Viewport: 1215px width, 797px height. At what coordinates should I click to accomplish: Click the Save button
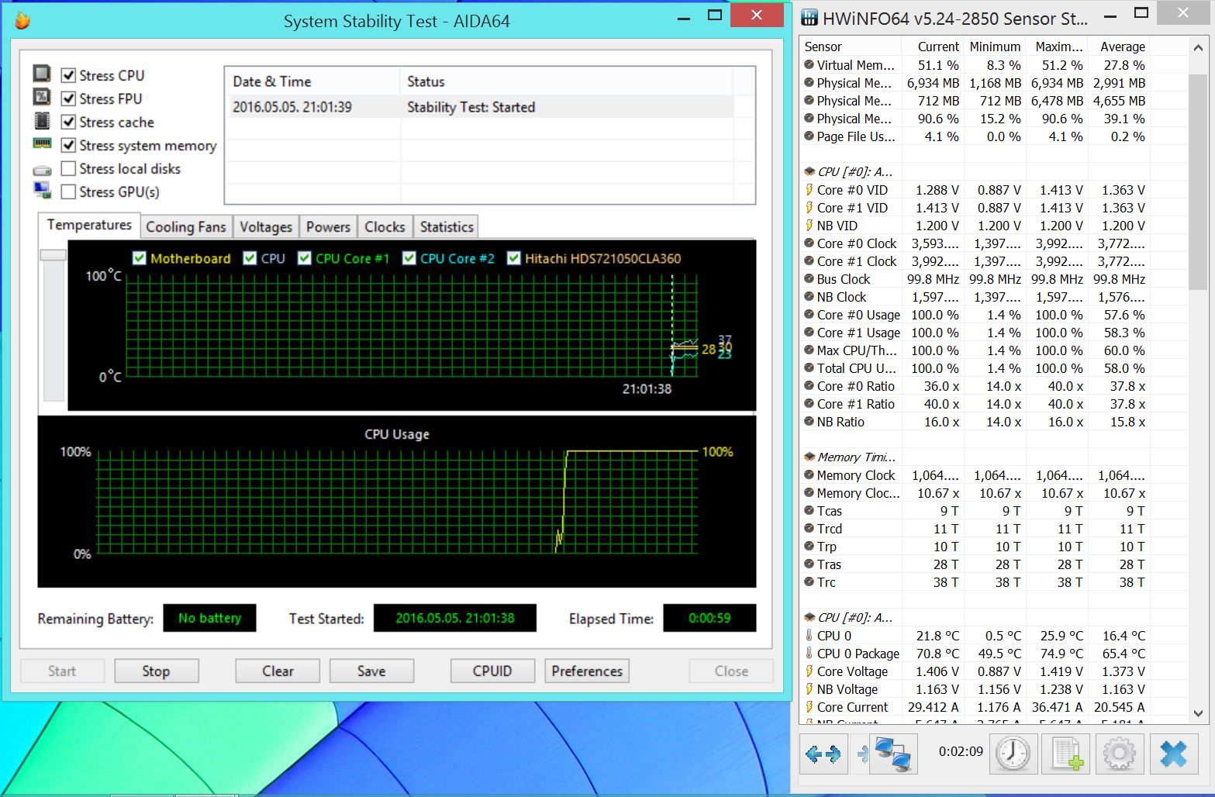tap(371, 671)
